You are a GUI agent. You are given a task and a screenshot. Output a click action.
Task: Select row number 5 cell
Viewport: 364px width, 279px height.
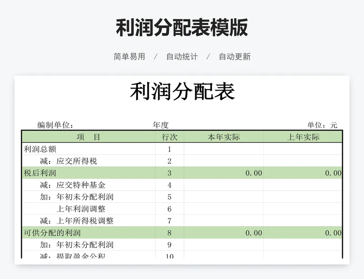(169, 197)
